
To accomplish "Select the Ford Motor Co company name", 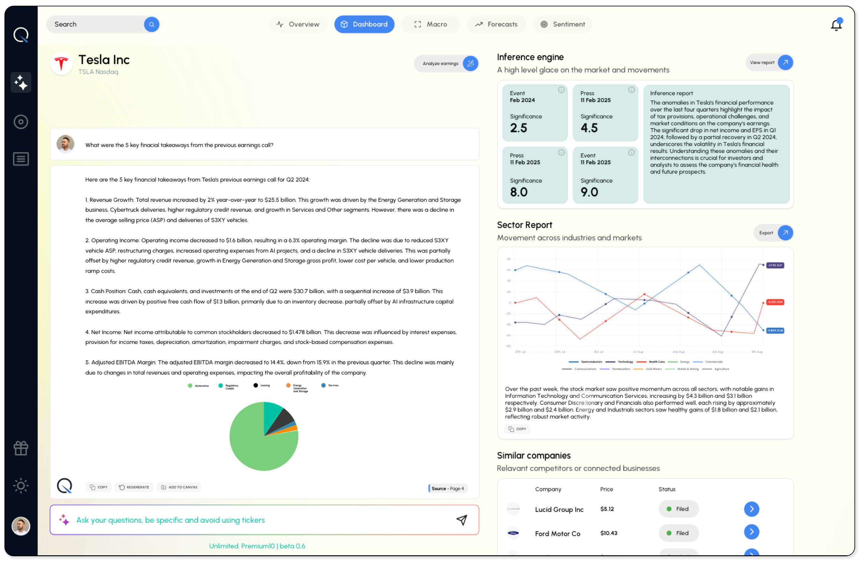I will point(558,534).
